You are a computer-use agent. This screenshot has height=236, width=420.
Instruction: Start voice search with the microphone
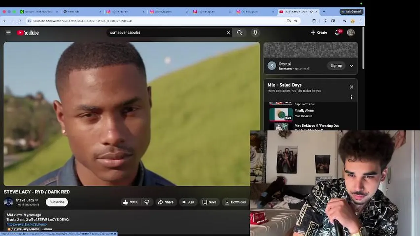pos(255,32)
